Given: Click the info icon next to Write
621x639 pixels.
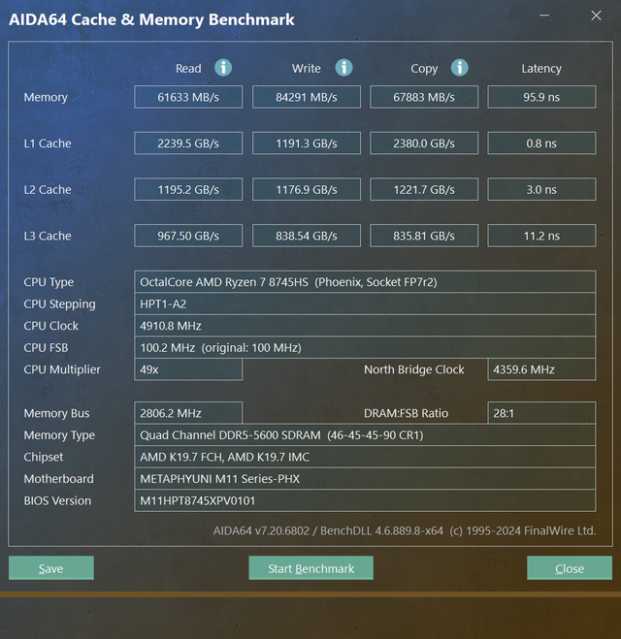Looking at the screenshot, I should tap(343, 68).
